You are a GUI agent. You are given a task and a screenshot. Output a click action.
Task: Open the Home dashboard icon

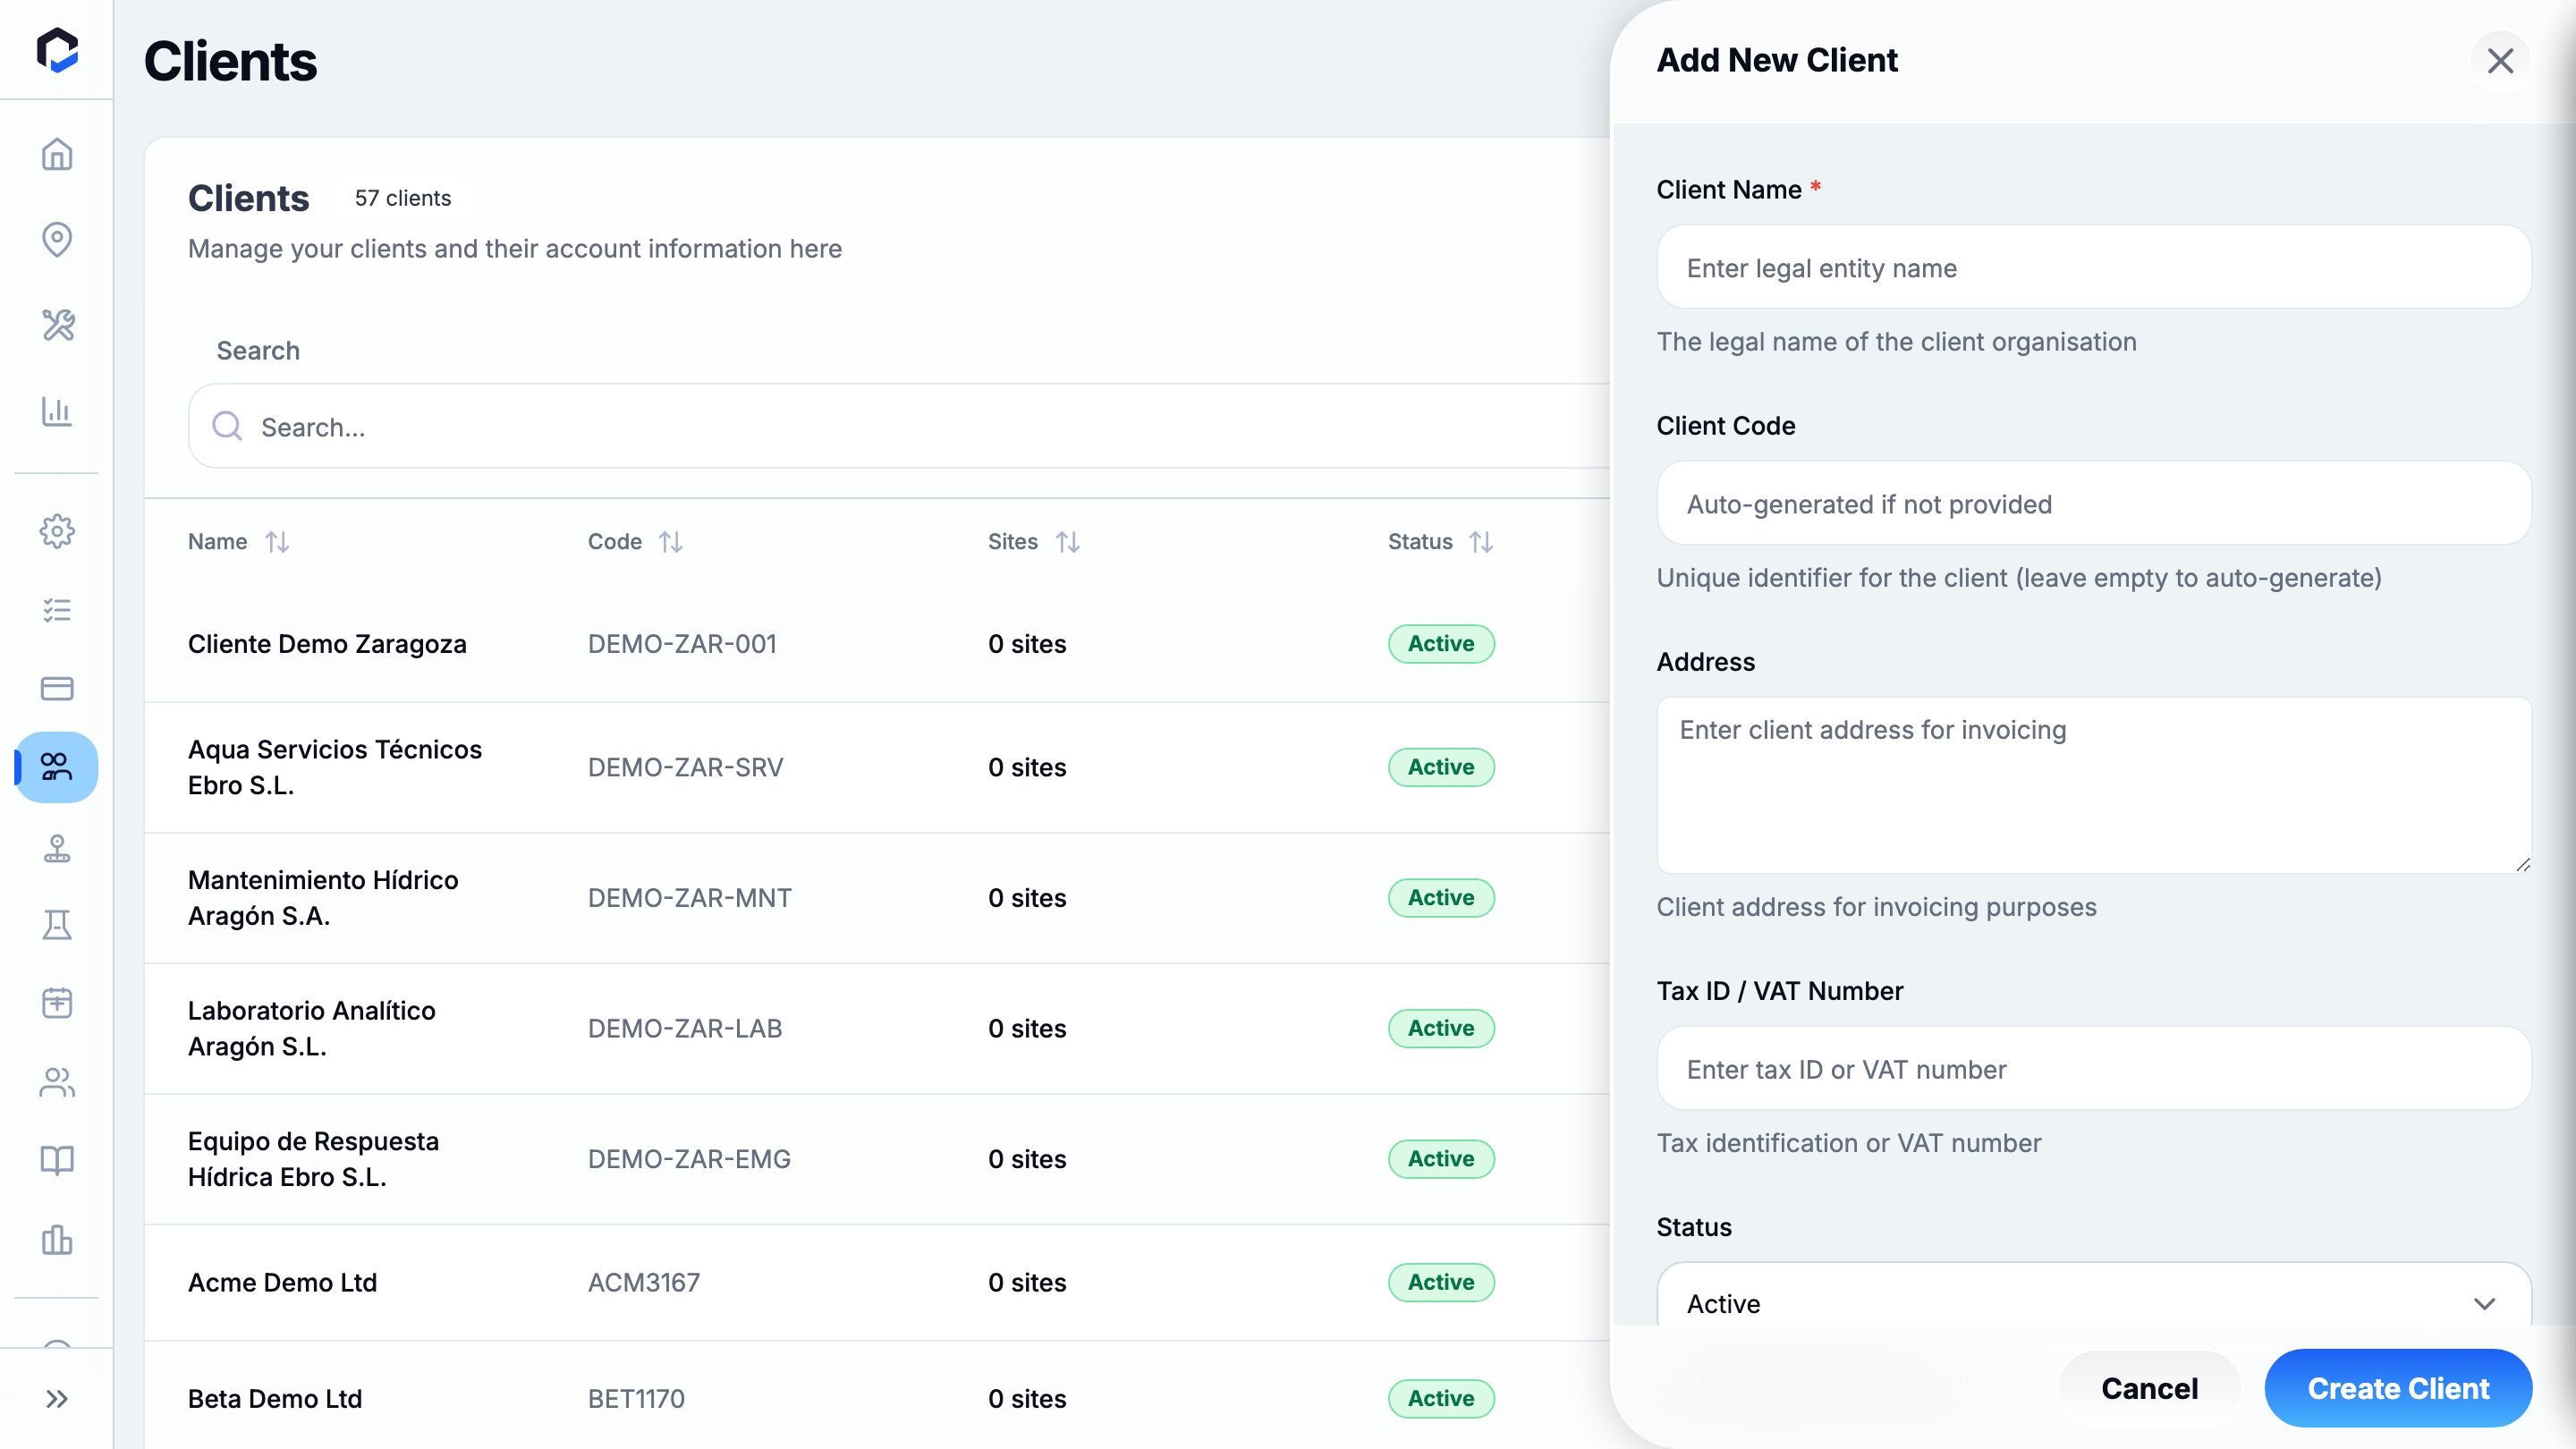[x=57, y=154]
